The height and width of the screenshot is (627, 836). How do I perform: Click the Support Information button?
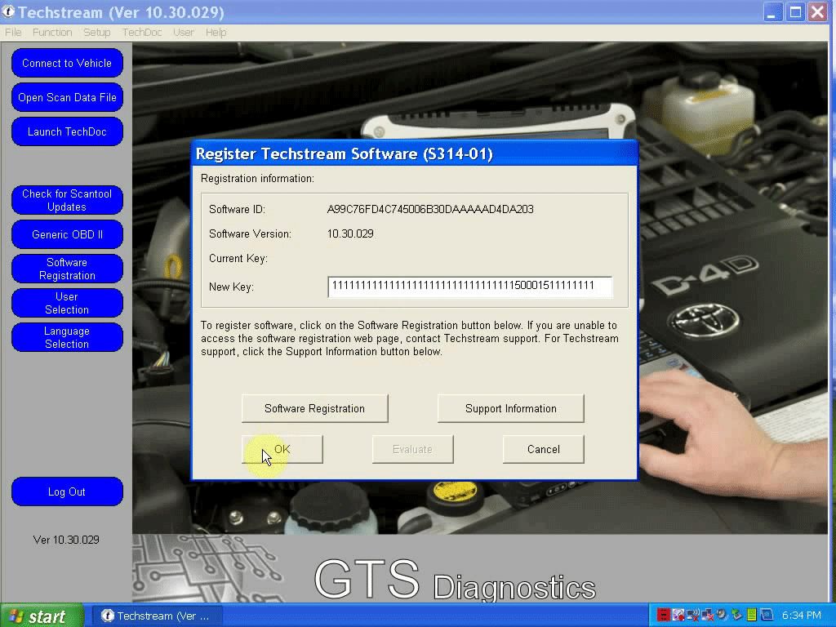click(511, 408)
